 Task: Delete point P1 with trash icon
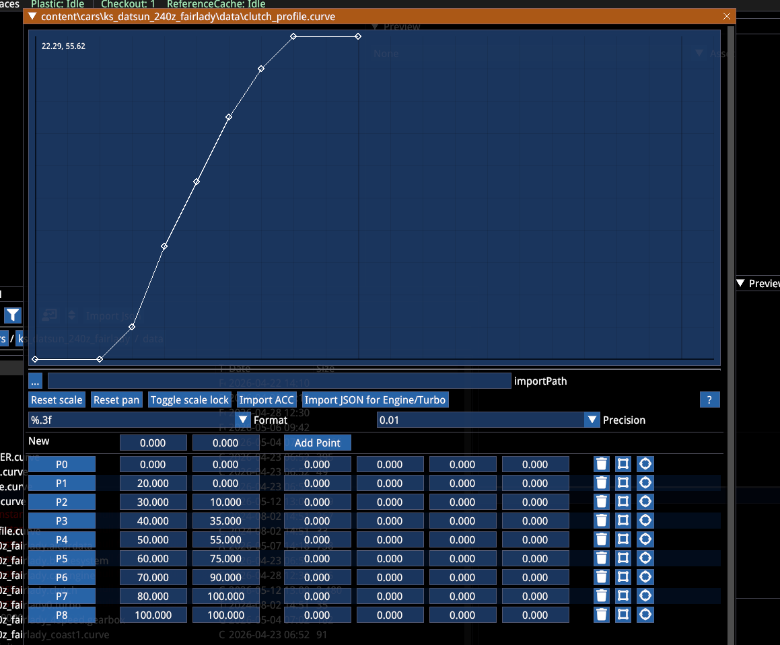(x=602, y=483)
